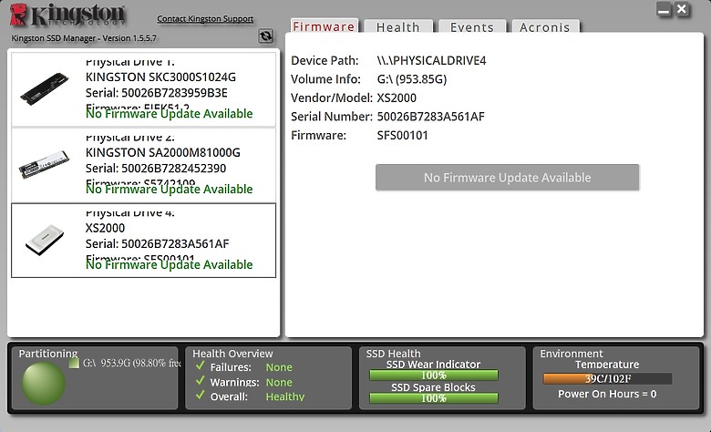Click the Failures checkmark icon
711x432 pixels.
tap(200, 365)
